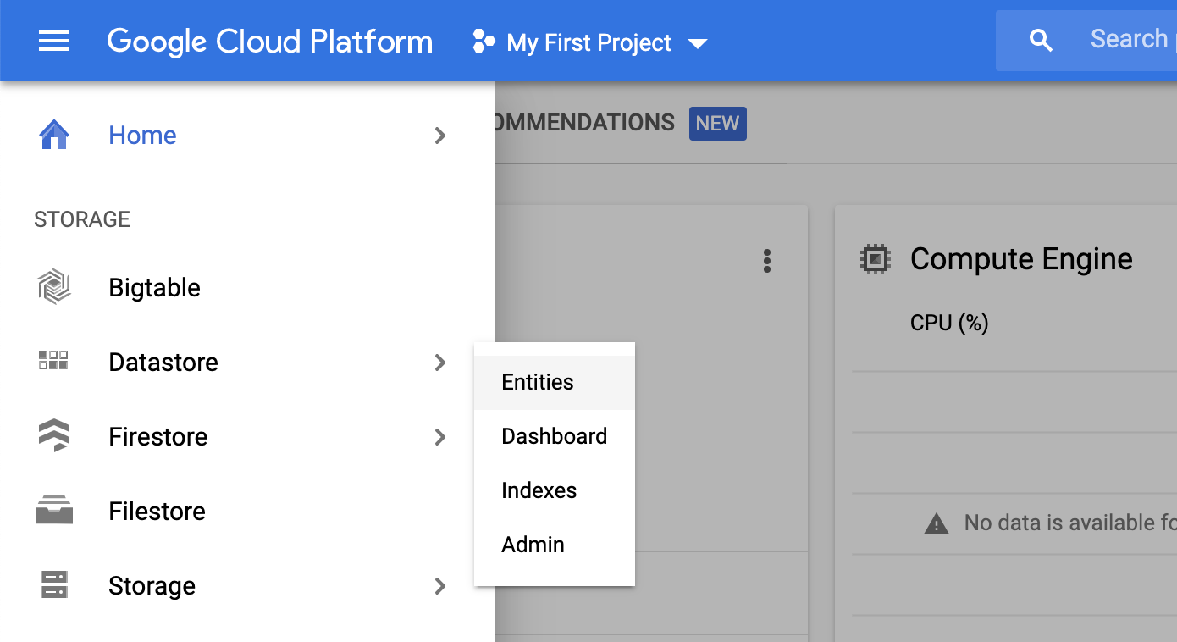Click the Home house icon
Image resolution: width=1177 pixels, height=642 pixels.
tap(54, 136)
